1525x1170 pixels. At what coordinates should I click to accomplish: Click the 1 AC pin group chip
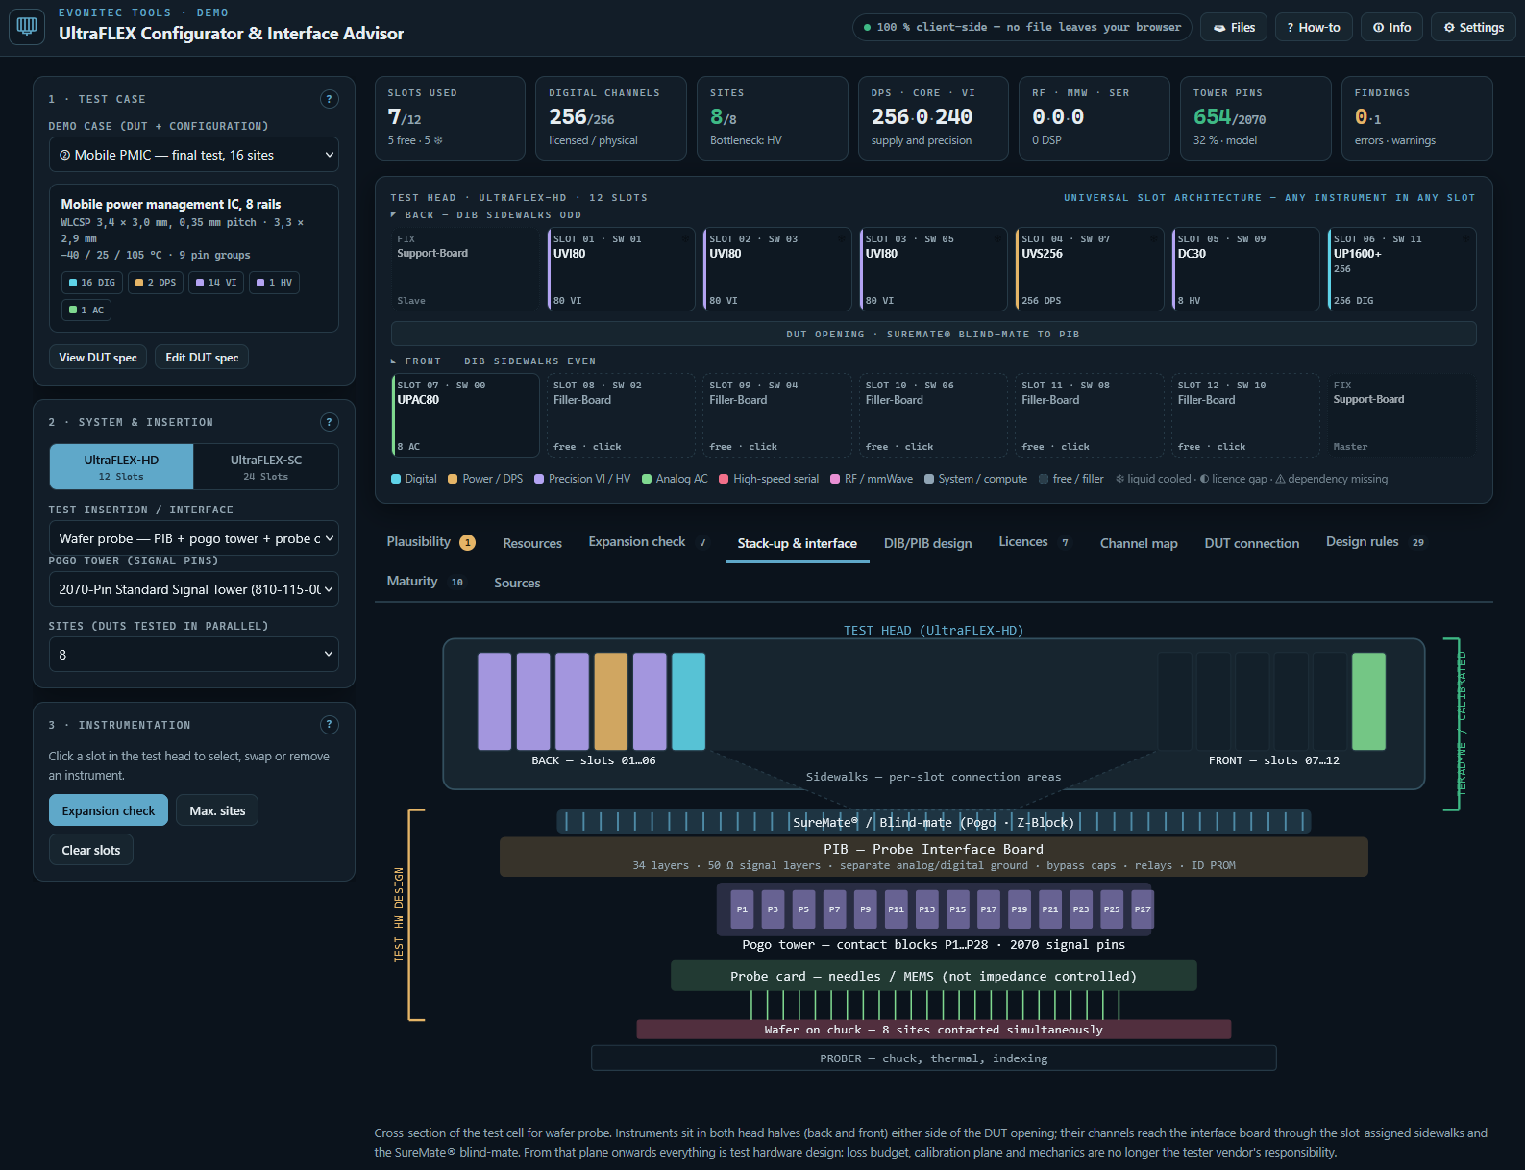86,310
